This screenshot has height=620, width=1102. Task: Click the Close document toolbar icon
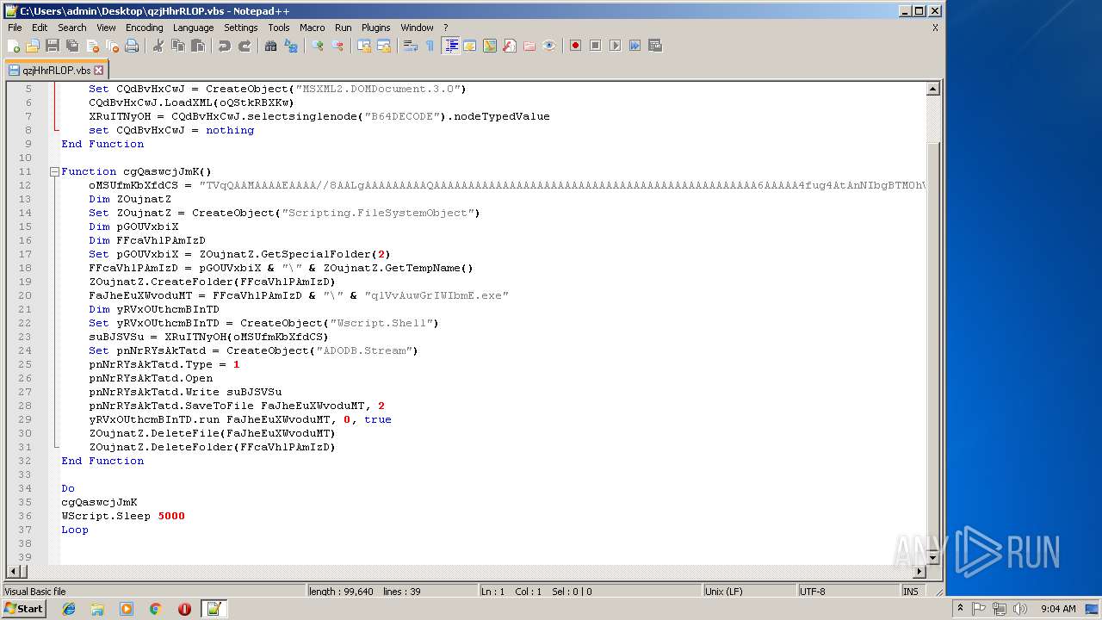point(92,46)
